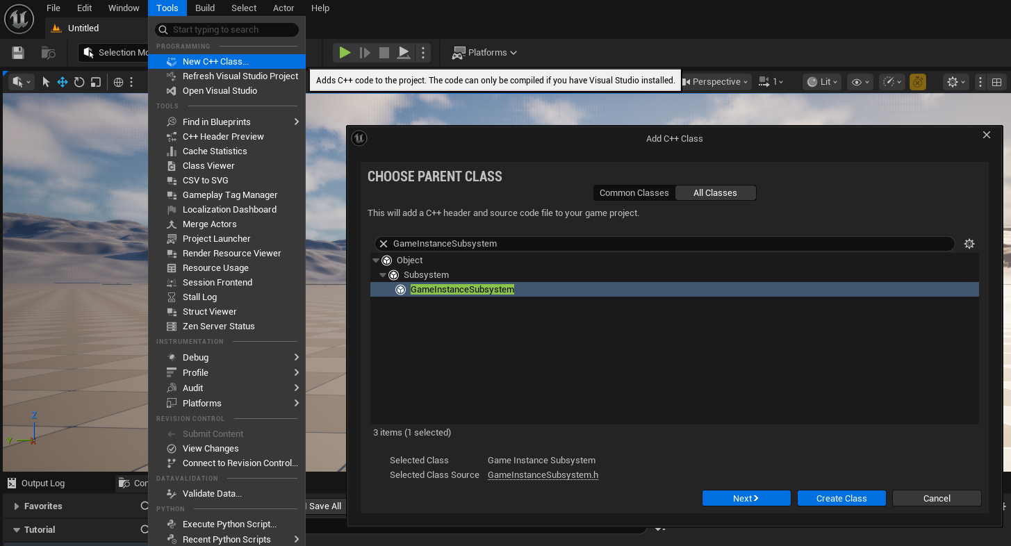
Task: Click the Save icon in main toolbar
Action: pyautogui.click(x=18, y=53)
